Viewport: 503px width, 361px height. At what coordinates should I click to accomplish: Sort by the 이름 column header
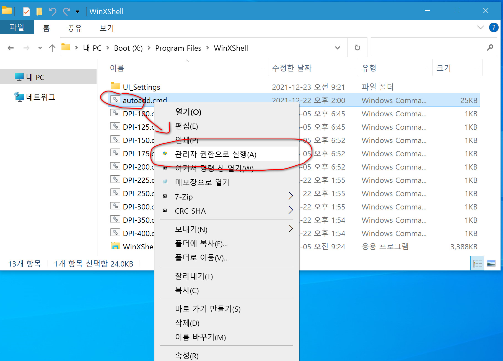point(117,68)
